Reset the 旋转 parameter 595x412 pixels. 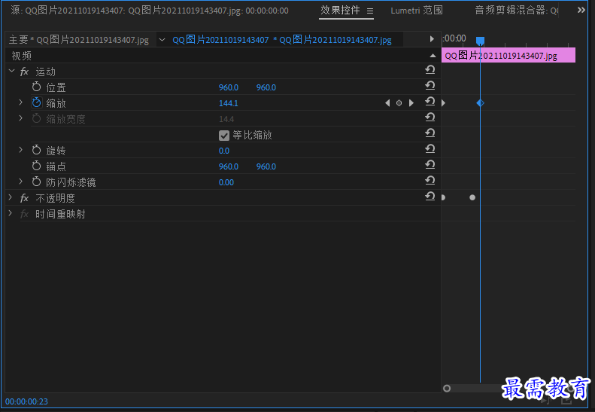point(430,149)
